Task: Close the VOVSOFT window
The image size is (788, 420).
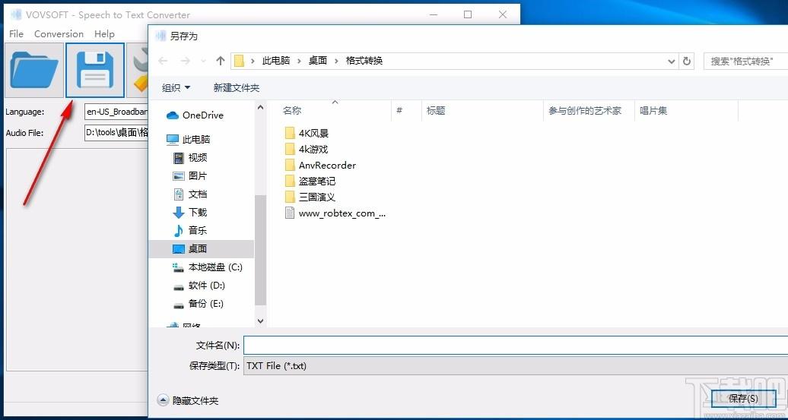Action: click(x=503, y=14)
